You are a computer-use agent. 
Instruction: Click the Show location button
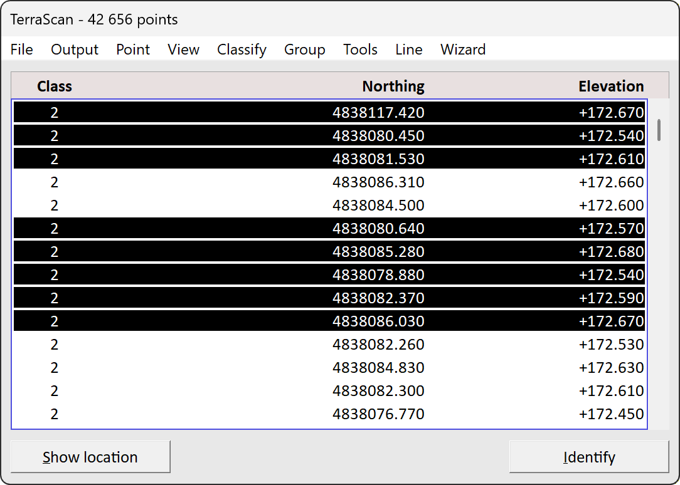pos(90,457)
